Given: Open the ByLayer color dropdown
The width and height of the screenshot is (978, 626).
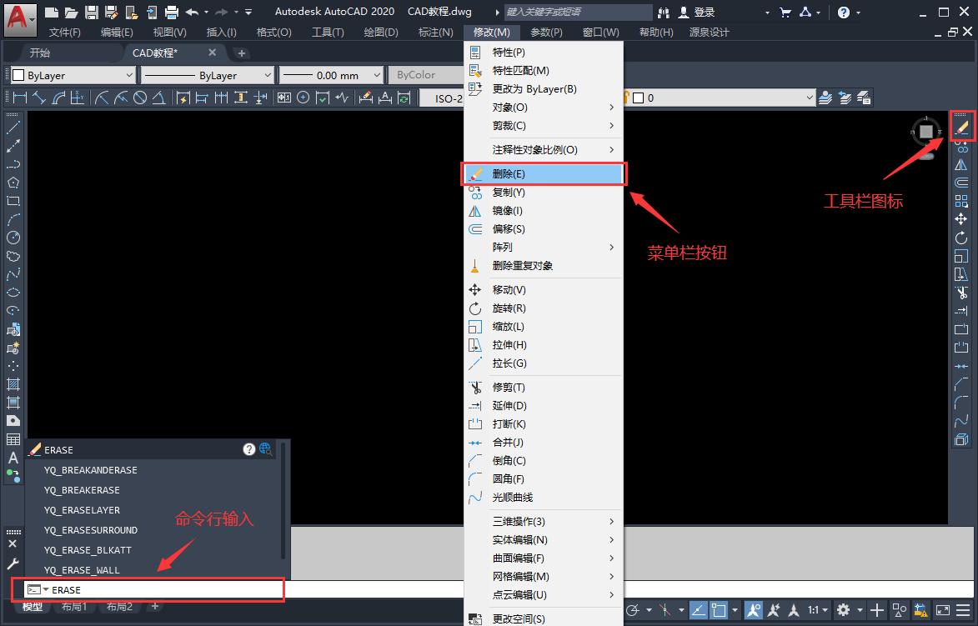Looking at the screenshot, I should click(72, 75).
